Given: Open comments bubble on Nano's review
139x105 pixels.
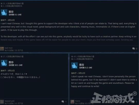Looking at the screenshot, I should [133, 102].
